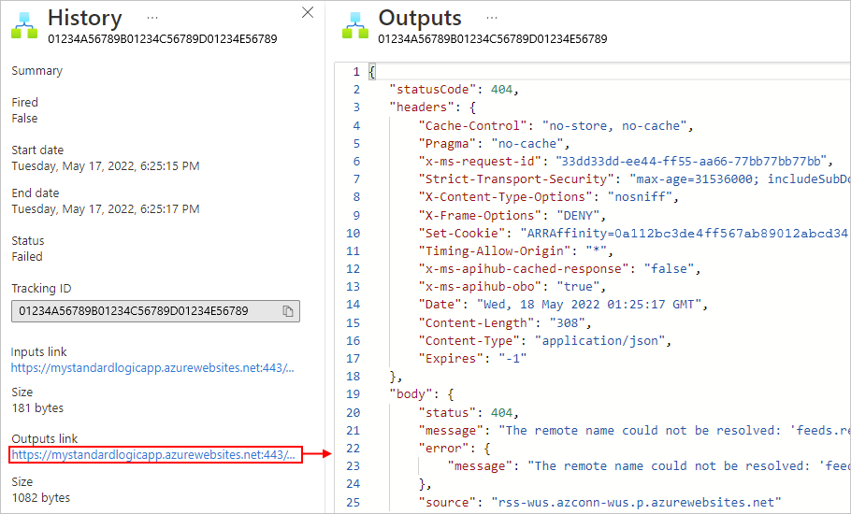Click the Status value "Failed"
The image size is (851, 514).
26,256
